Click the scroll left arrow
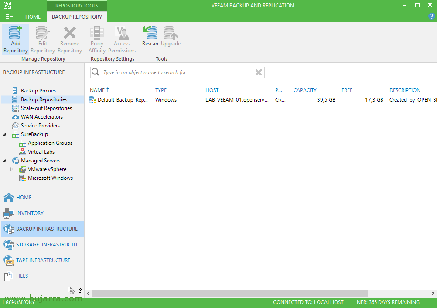The image size is (437, 308). click(88, 293)
